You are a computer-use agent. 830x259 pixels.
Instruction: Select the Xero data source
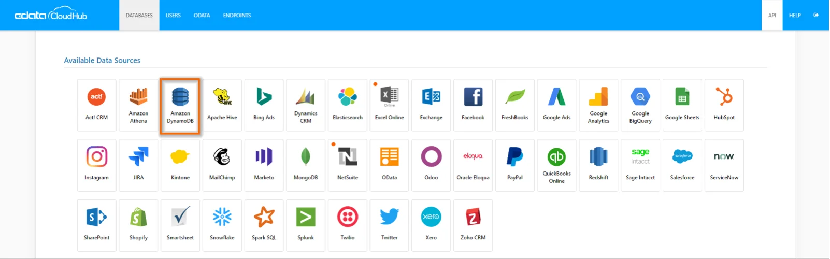432,225
